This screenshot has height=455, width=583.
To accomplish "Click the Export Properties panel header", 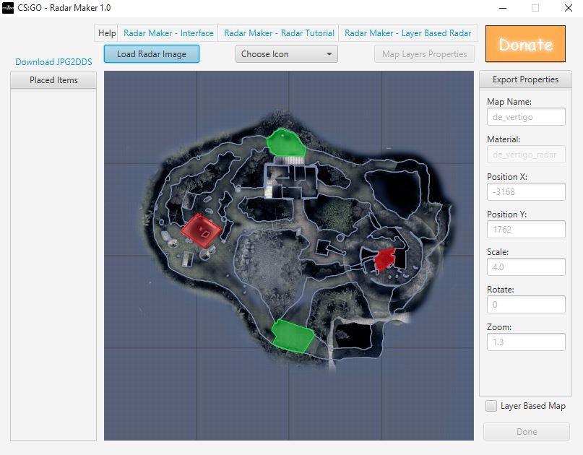I will coord(525,79).
